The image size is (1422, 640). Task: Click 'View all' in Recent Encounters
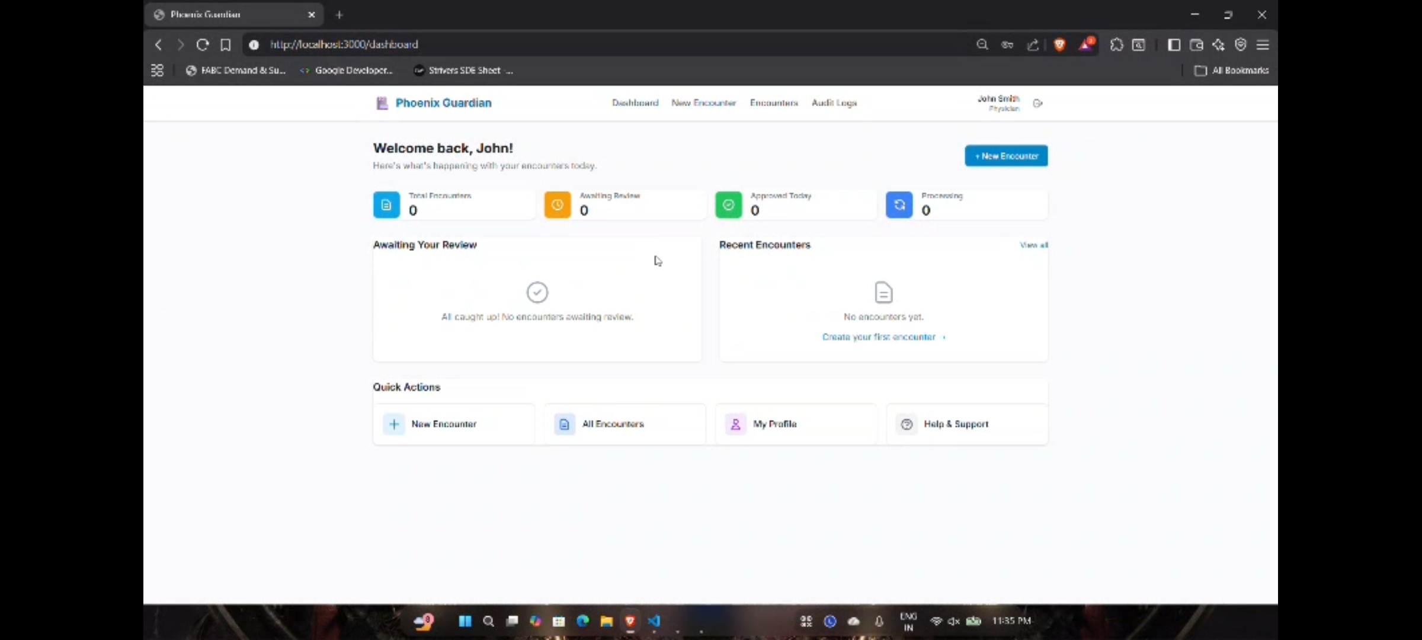(x=1033, y=245)
